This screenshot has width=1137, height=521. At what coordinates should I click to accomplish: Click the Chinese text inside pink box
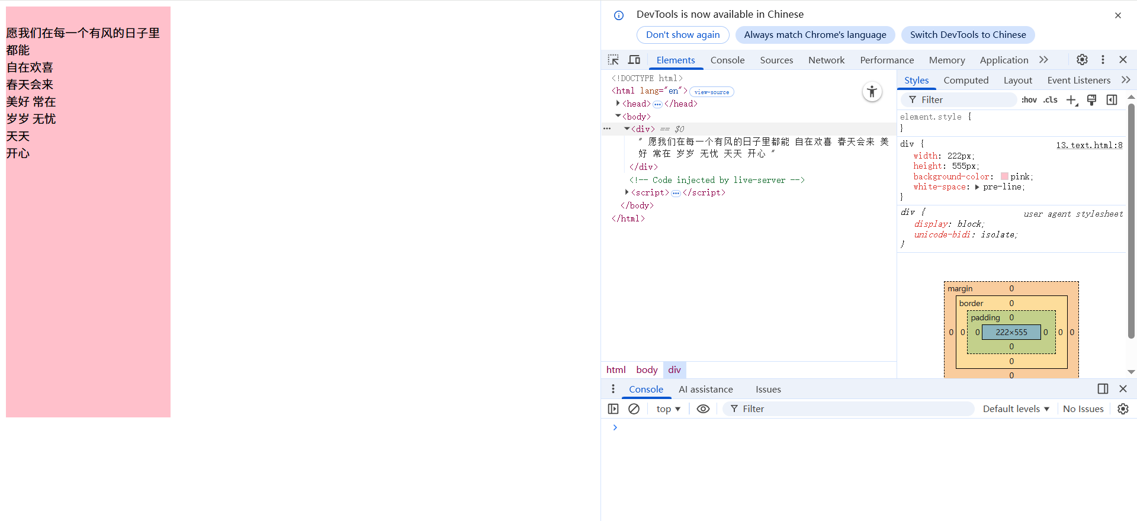(x=83, y=93)
